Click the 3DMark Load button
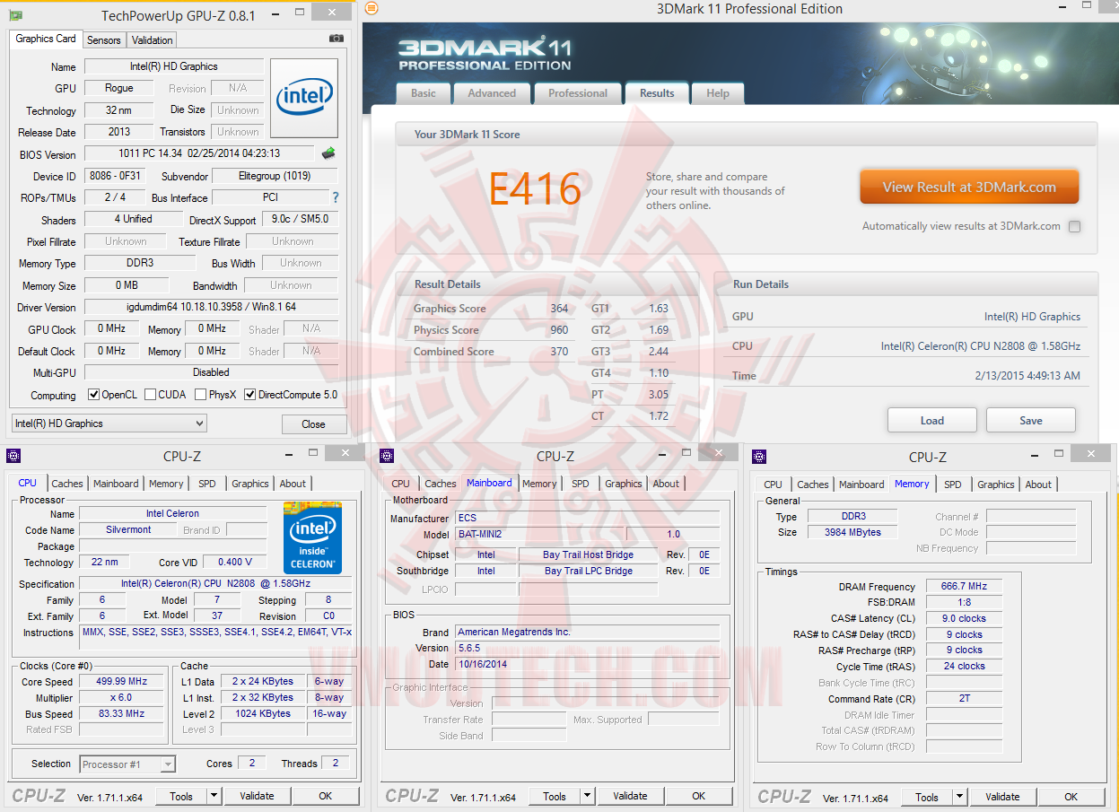 pos(932,420)
